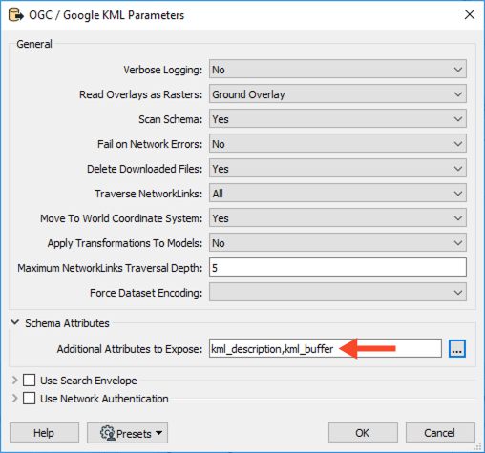Open the Verbose Logging dropdown
485x453 pixels.
(338, 69)
